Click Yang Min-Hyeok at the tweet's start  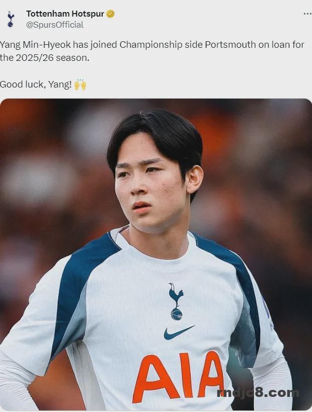tap(35, 45)
